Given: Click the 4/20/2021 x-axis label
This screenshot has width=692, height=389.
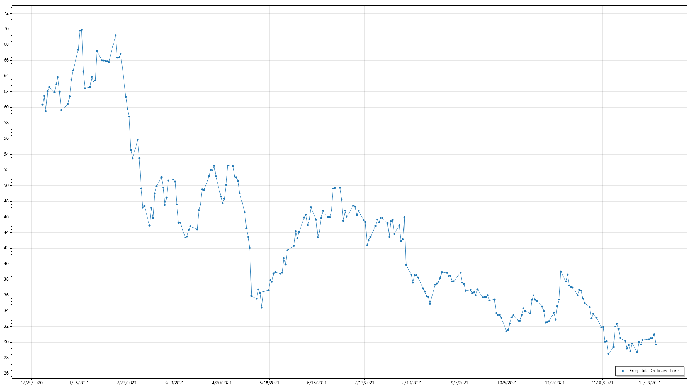Looking at the screenshot, I should pyautogui.click(x=222, y=383).
